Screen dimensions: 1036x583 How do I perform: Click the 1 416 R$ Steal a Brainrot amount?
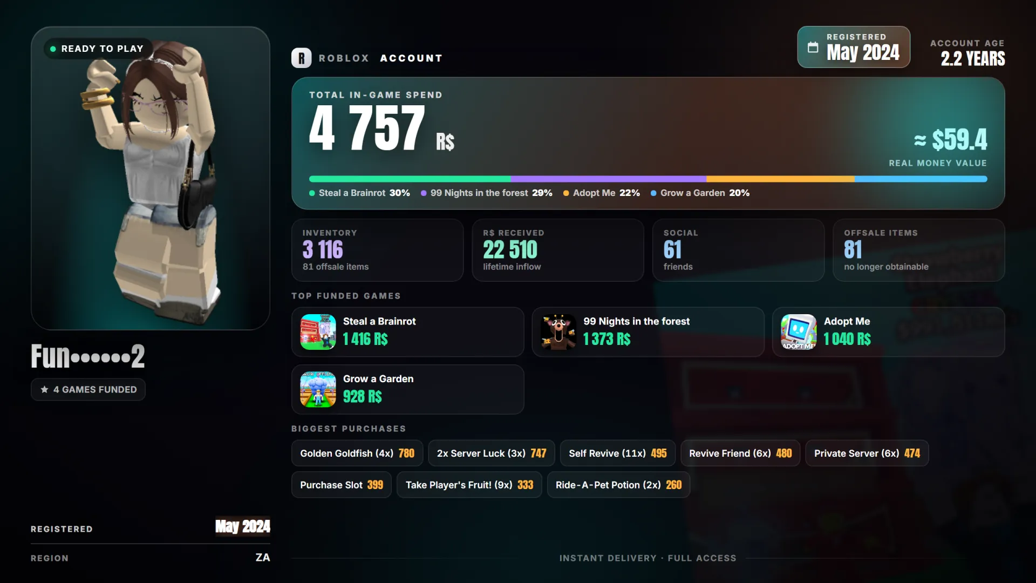click(x=365, y=339)
